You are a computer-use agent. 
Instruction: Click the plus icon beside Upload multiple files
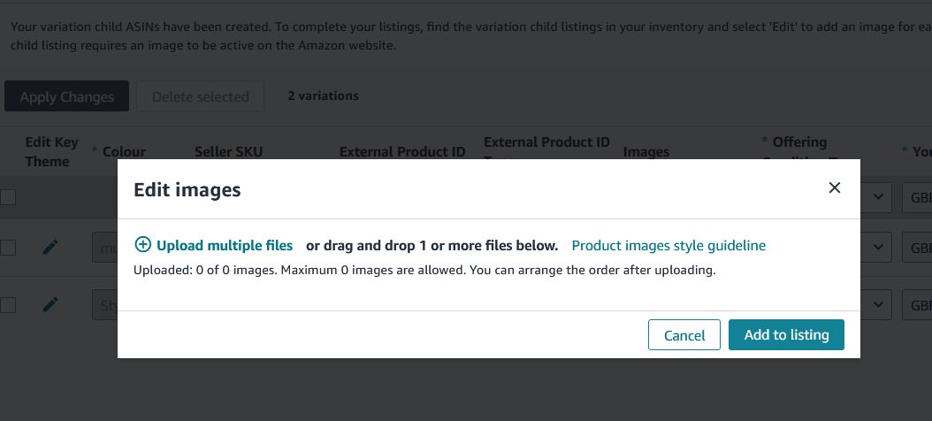pyautogui.click(x=142, y=245)
